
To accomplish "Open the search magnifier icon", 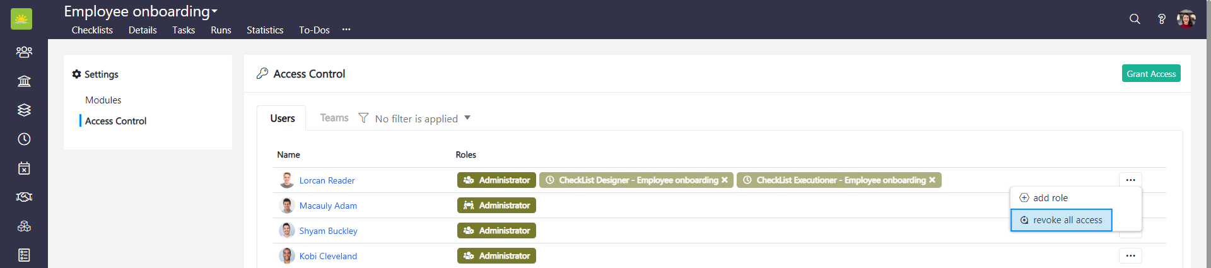I will 1135,19.
